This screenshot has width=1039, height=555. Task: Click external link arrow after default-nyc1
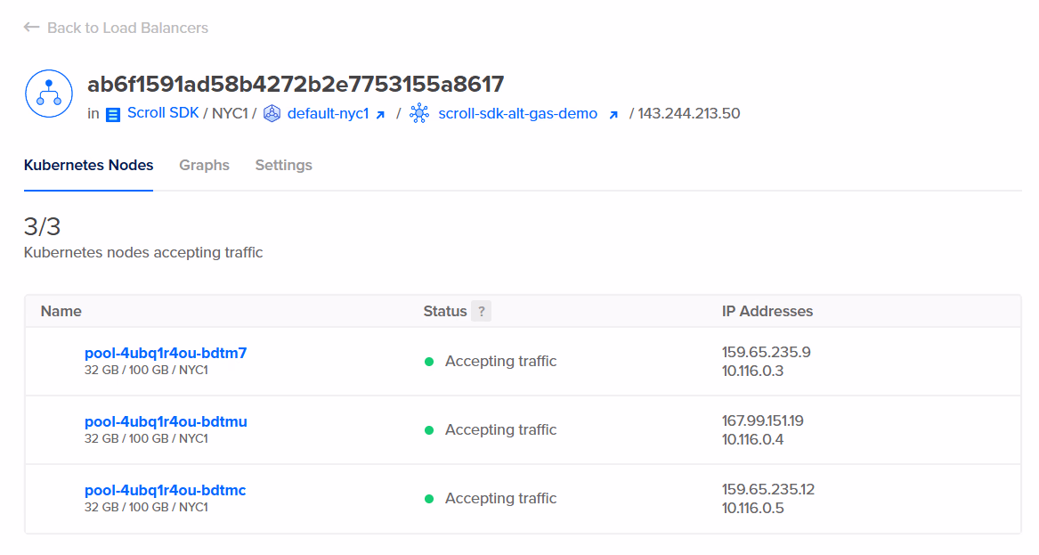(381, 115)
